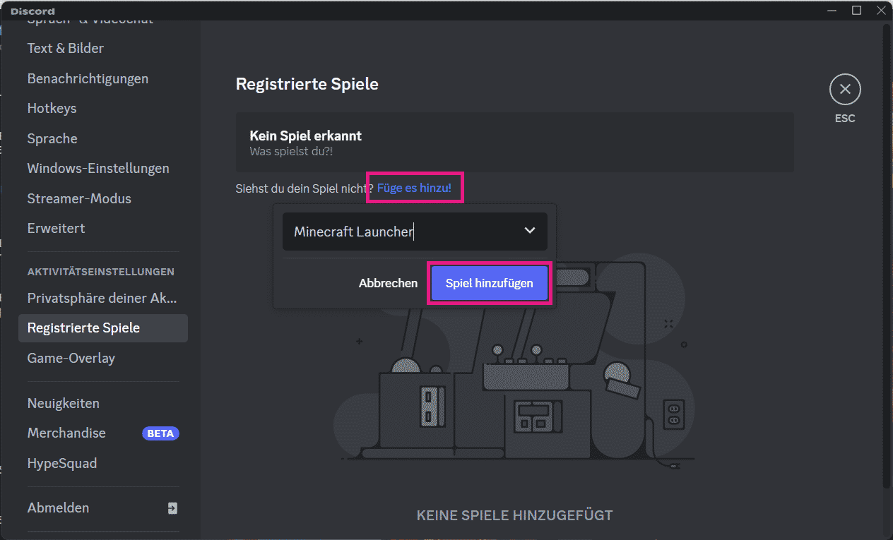
Task: Cancel with the Abbrechen button
Action: point(388,283)
